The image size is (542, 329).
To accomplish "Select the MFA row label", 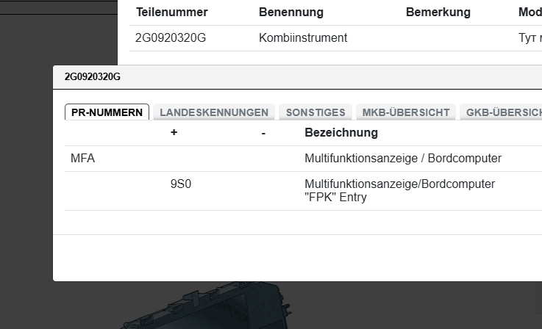I will pos(83,158).
